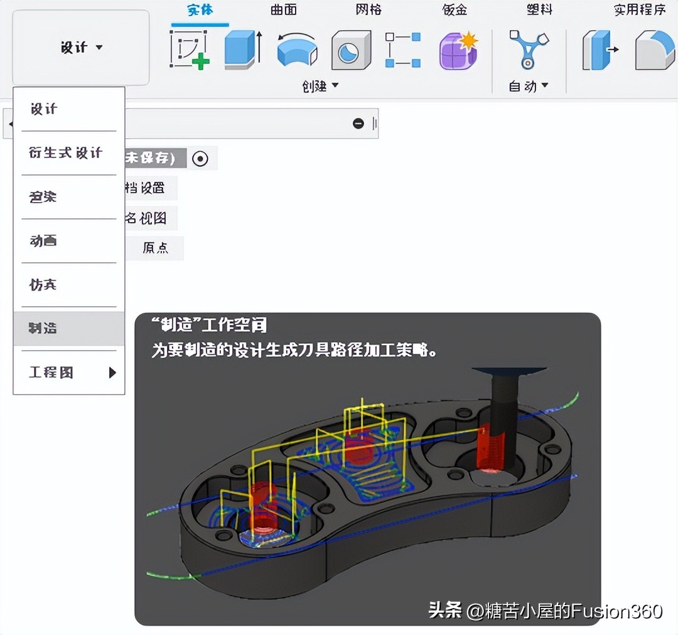Click the Create Form purple box icon
This screenshot has width=678, height=635.
(458, 50)
